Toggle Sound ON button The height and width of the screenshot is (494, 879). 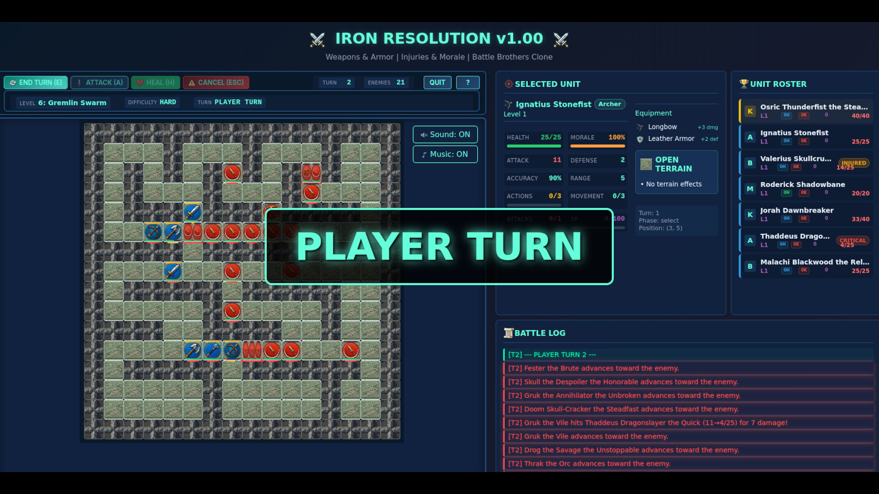(x=445, y=134)
